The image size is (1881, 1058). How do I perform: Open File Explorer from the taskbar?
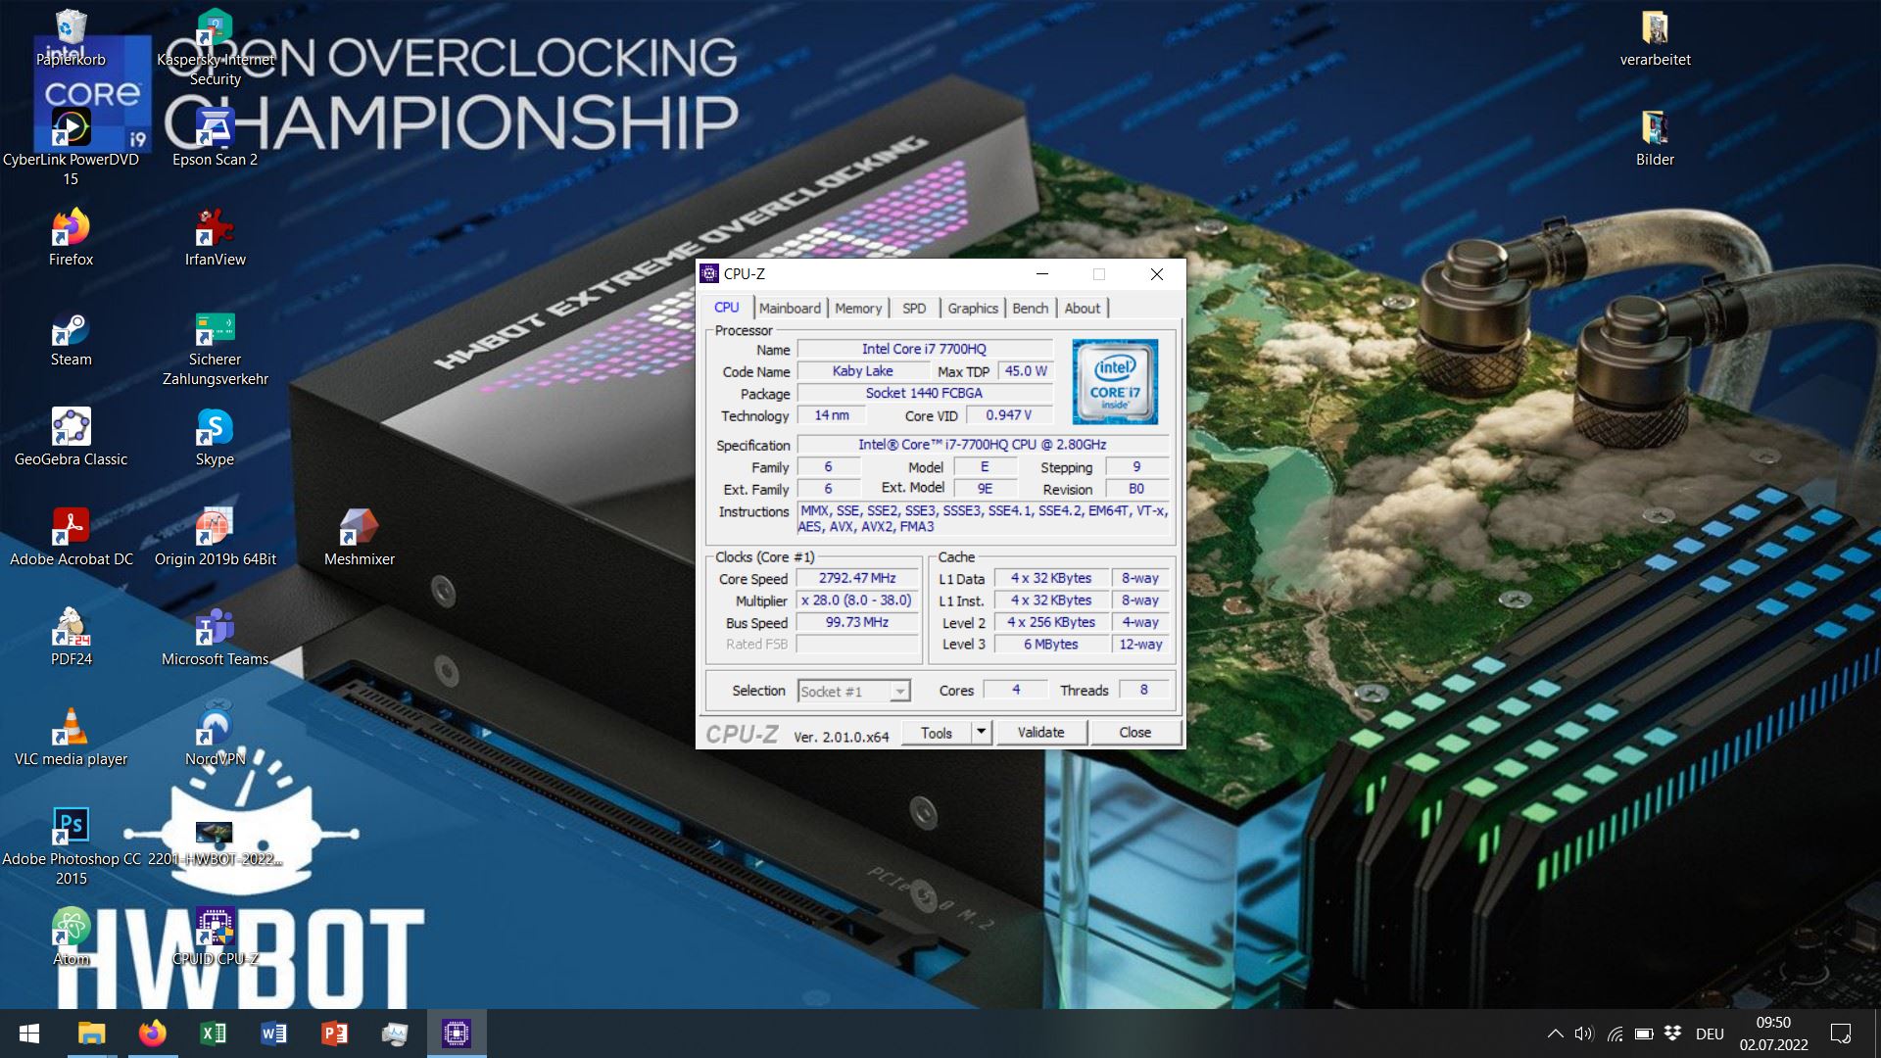coord(91,1034)
